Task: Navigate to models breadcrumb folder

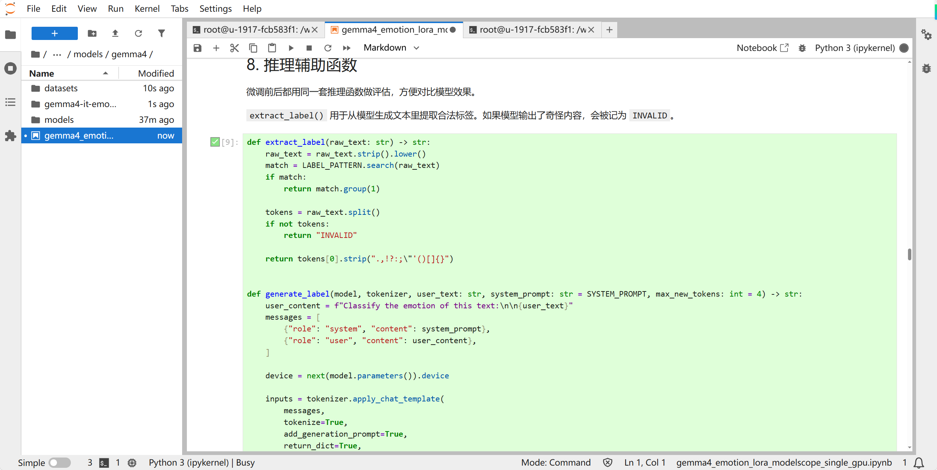Action: [x=88, y=54]
